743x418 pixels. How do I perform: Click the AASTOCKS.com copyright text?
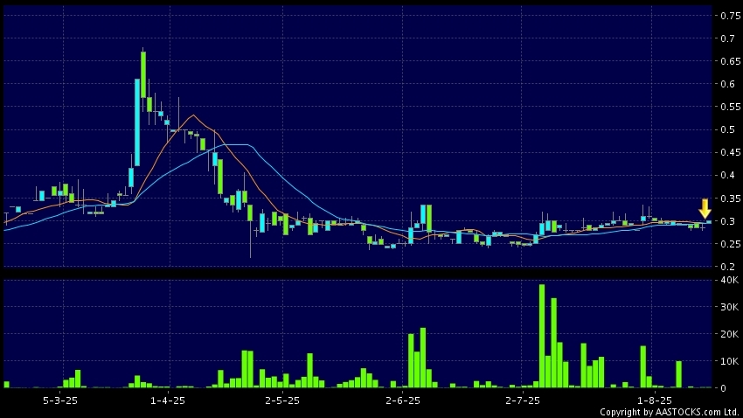tap(669, 412)
